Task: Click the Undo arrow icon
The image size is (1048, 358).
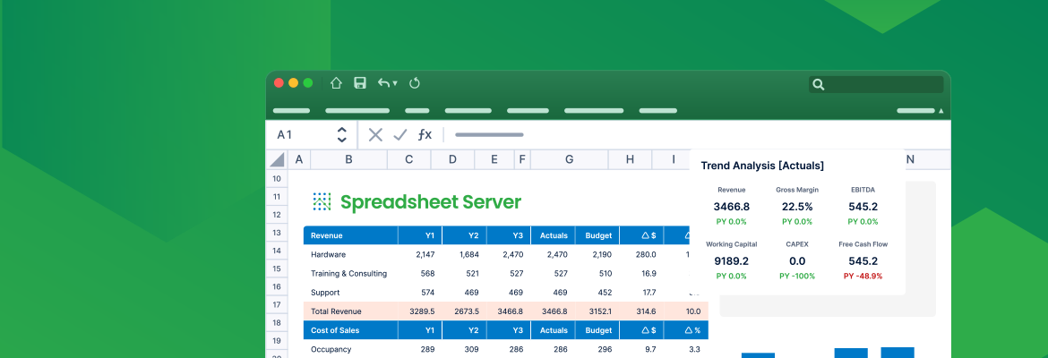Action: 383,83
